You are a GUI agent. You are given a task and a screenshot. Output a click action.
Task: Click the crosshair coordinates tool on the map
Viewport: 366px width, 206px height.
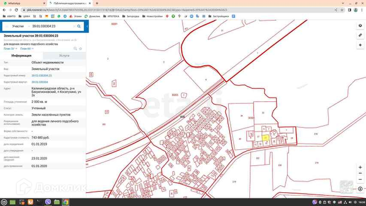(x=360, y=45)
